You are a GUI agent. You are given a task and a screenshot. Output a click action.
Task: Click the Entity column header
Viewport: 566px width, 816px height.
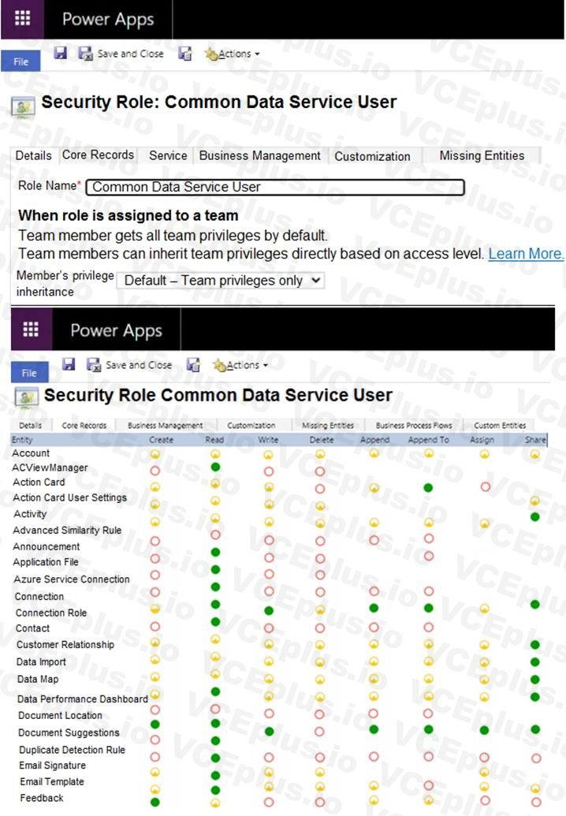[x=22, y=440]
